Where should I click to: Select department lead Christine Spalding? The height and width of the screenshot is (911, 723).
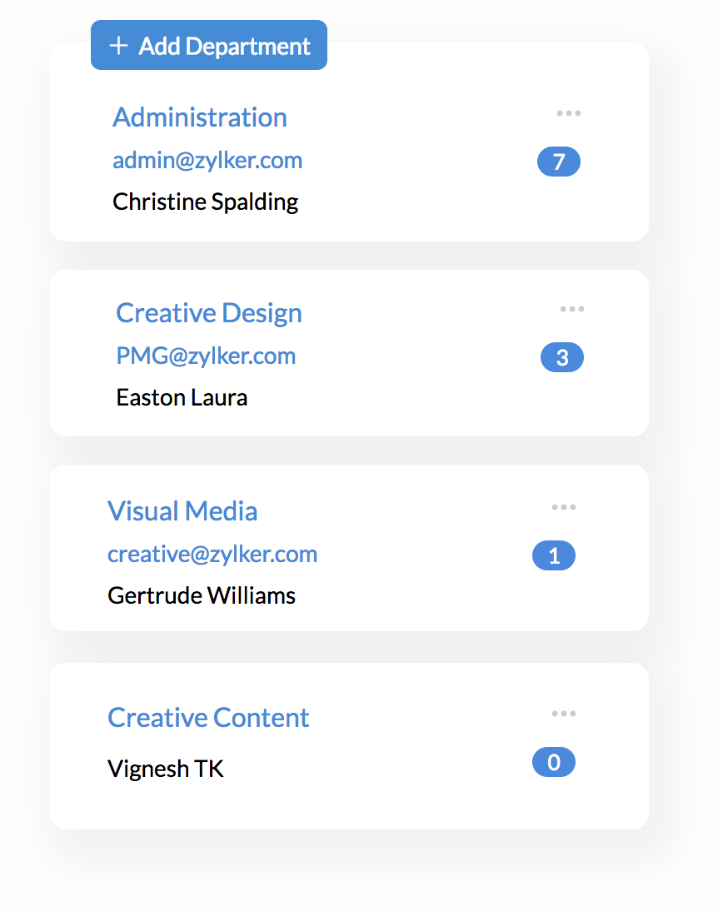pyautogui.click(x=205, y=202)
